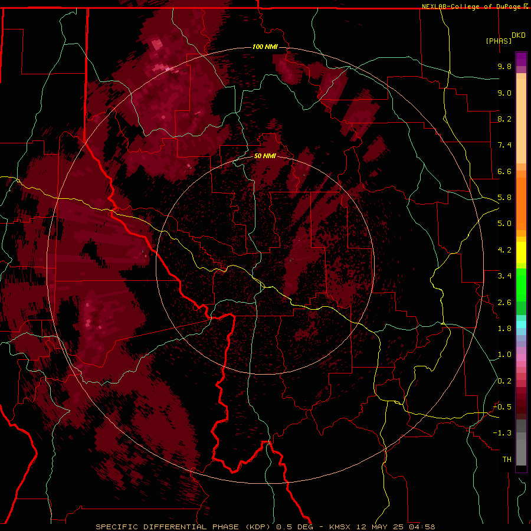This screenshot has height=531, width=531.
Task: Click the 7.4 scale value
Action: [504, 145]
